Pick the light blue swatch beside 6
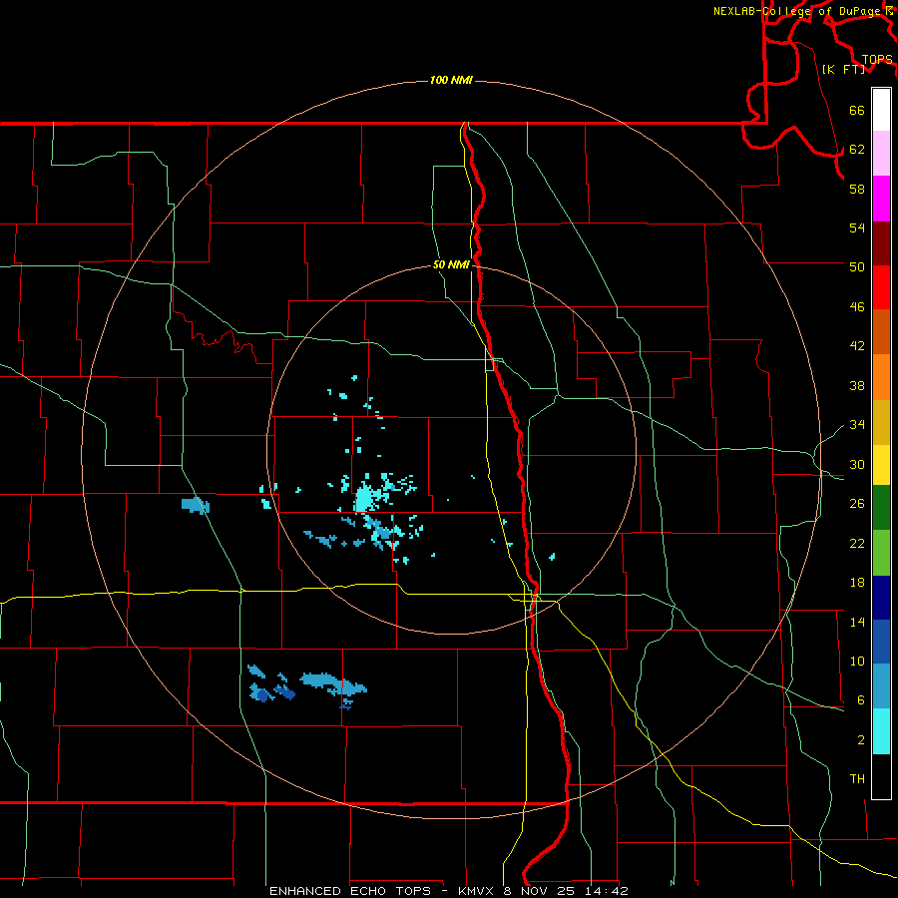This screenshot has height=898, width=898. [x=881, y=686]
